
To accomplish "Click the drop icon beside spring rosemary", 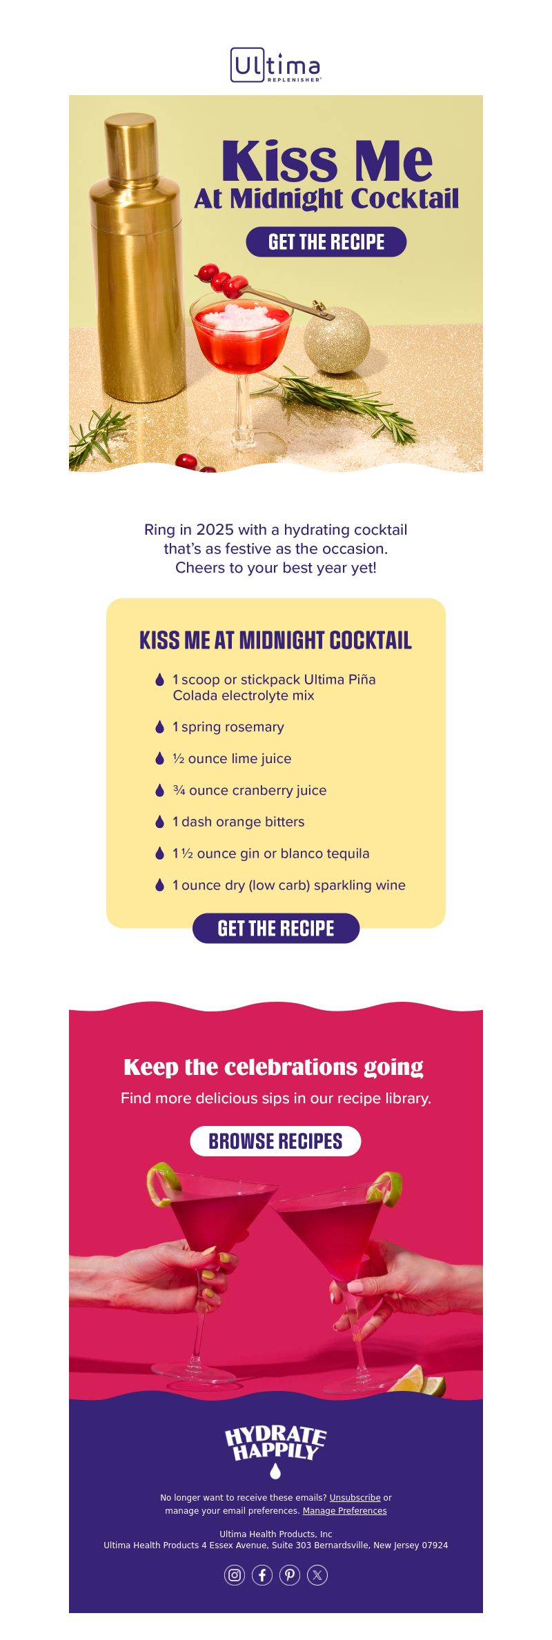I will tap(159, 727).
